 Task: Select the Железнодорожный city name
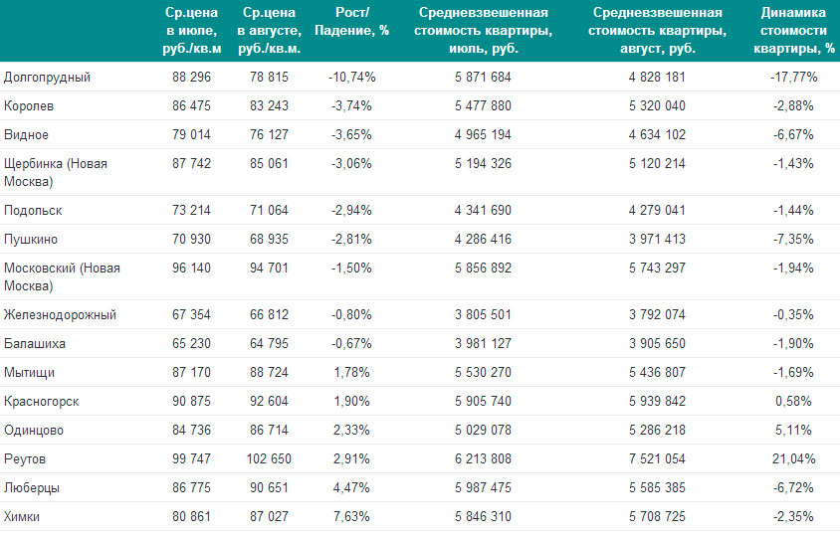(60, 314)
